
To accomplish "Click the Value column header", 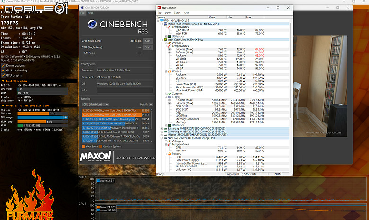I will [x=217, y=17].
